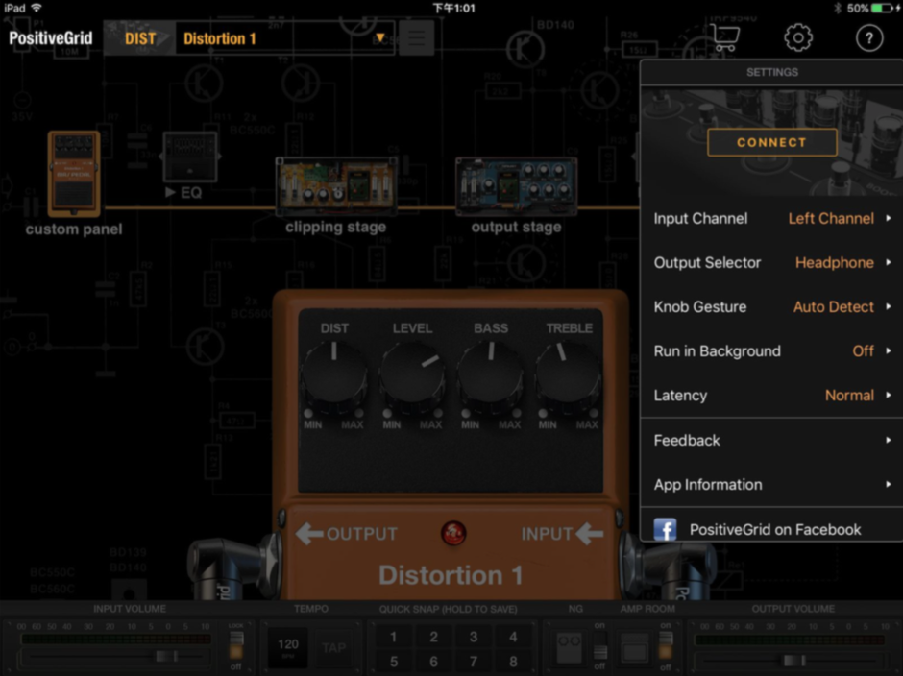Toggle the input volume lock switch
Image resolution: width=903 pixels, height=676 pixels.
[x=236, y=645]
